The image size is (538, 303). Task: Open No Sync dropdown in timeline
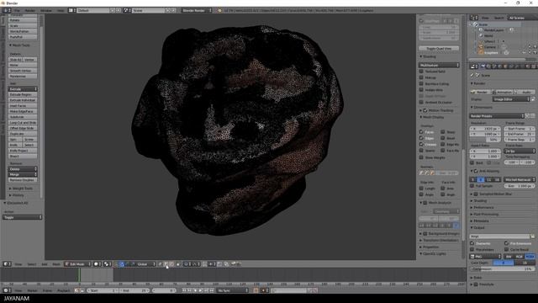[x=232, y=290]
